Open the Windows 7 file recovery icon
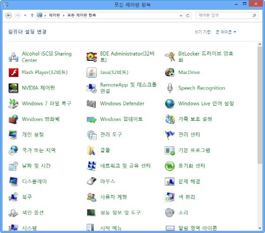This screenshot has height=233, width=265. [13, 104]
